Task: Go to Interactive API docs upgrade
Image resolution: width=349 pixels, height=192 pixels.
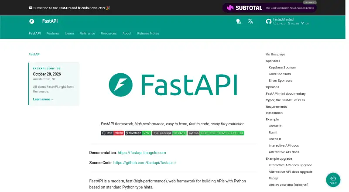Action: [290, 165]
